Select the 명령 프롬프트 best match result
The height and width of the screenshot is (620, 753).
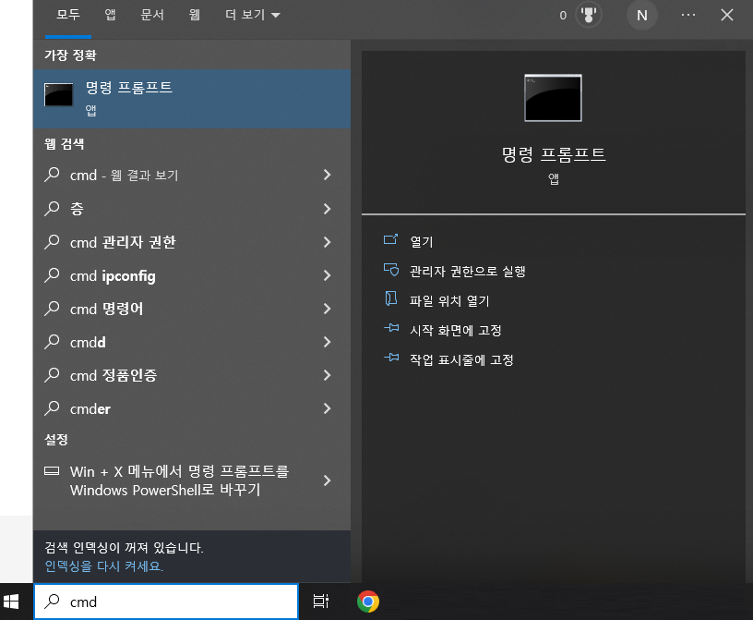pos(192,99)
